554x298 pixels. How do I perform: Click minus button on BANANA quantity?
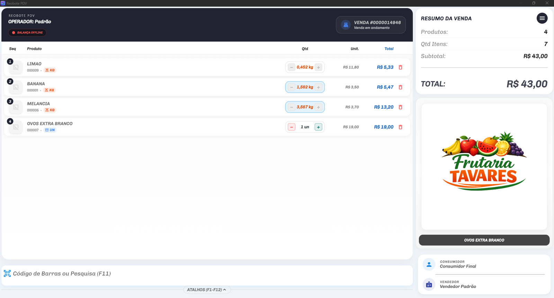pos(292,87)
